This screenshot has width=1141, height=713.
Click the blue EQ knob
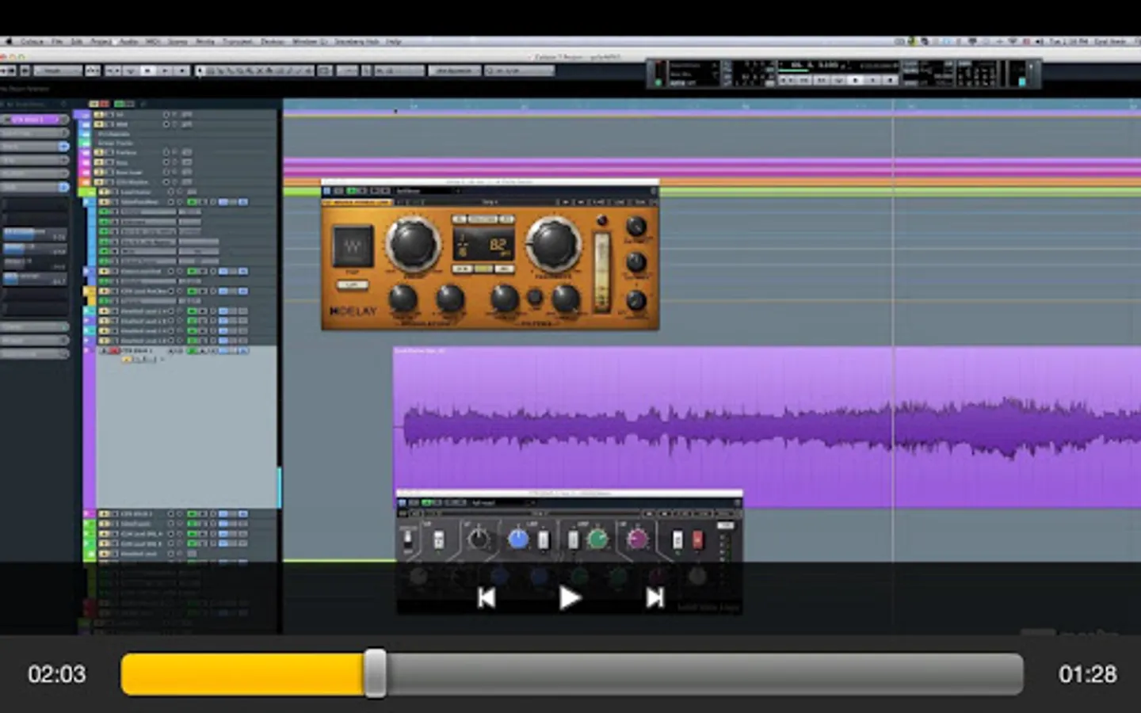[x=517, y=540]
